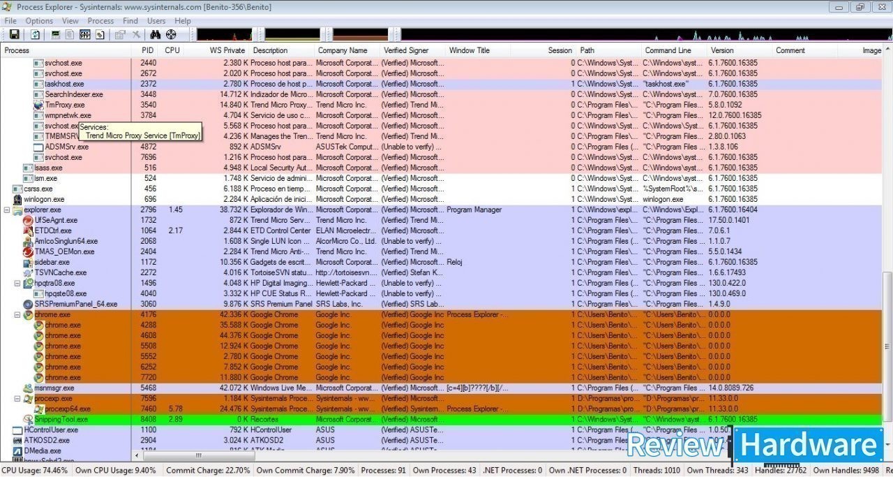Image resolution: width=893 pixels, height=477 pixels.
Task: Sort by the Verified Signer column header
Action: (x=412, y=50)
